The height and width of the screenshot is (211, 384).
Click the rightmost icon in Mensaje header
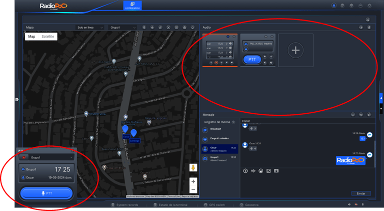(x=369, y=115)
